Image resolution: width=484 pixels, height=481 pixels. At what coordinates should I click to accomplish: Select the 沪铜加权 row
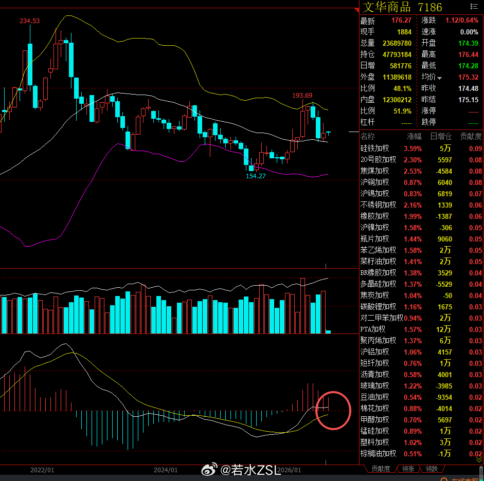[421, 182]
